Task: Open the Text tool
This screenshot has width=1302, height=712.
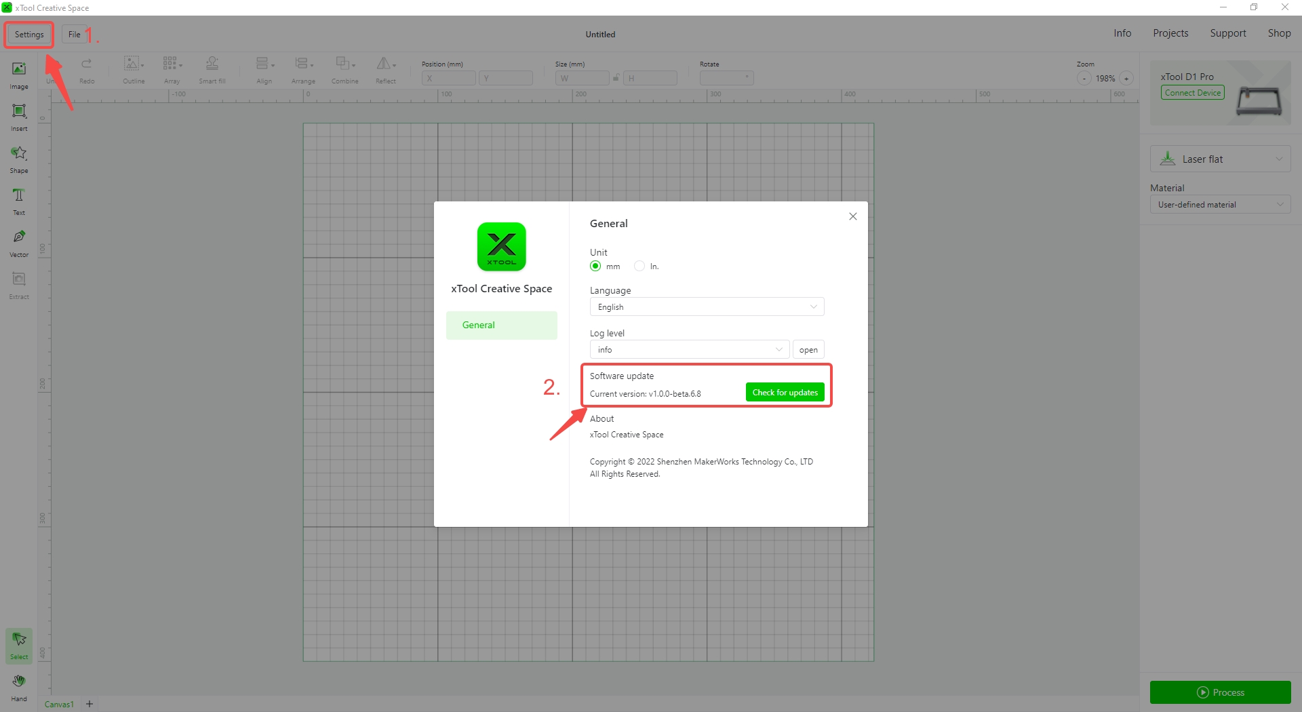Action: (18, 200)
